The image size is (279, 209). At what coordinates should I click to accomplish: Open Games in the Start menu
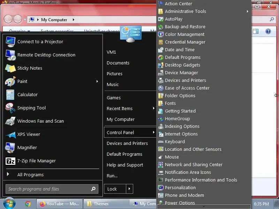114,98
